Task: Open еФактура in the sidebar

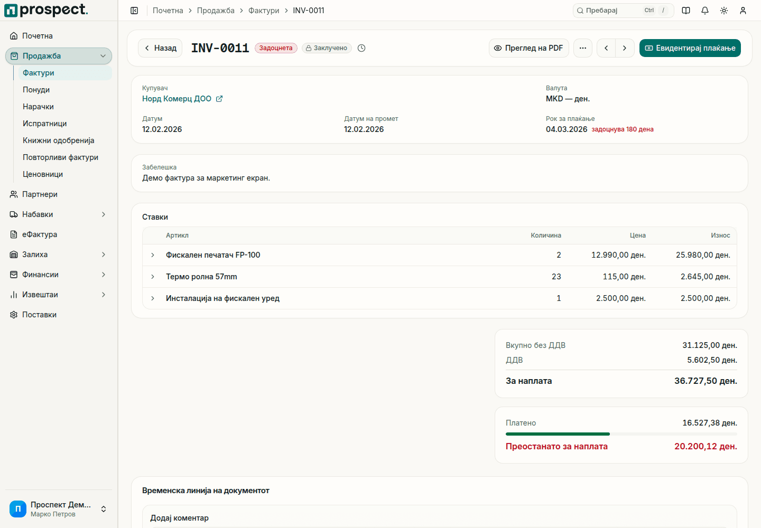Action: (x=59, y=234)
